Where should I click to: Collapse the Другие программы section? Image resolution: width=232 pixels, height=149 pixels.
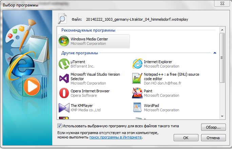click(215, 53)
